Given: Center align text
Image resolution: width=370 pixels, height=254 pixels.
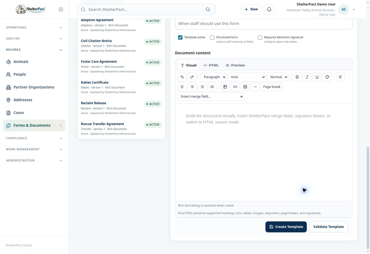Looking at the screenshot, I should [x=182, y=87].
